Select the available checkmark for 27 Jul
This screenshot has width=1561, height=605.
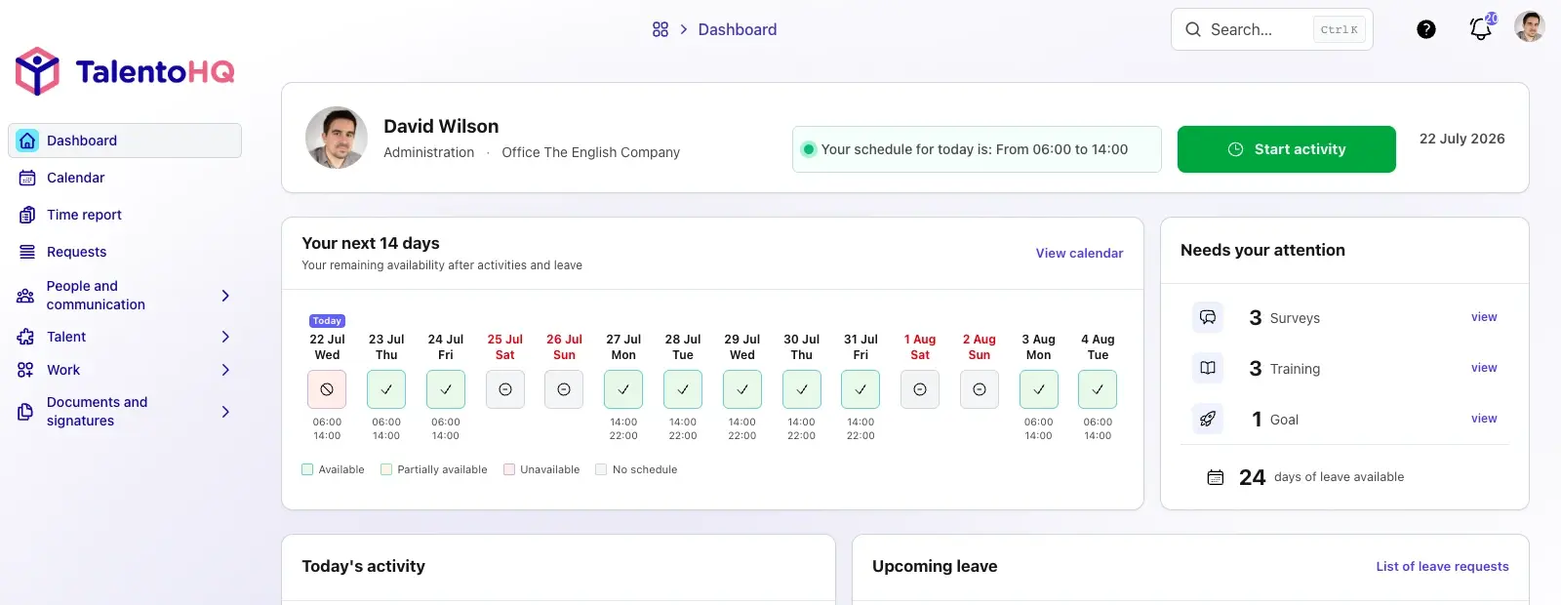tap(623, 389)
